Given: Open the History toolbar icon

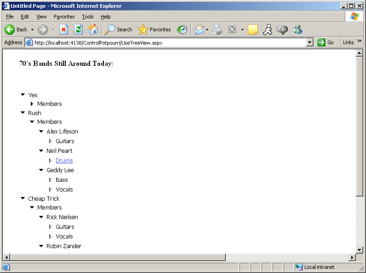Looking at the screenshot, I should tap(182, 29).
